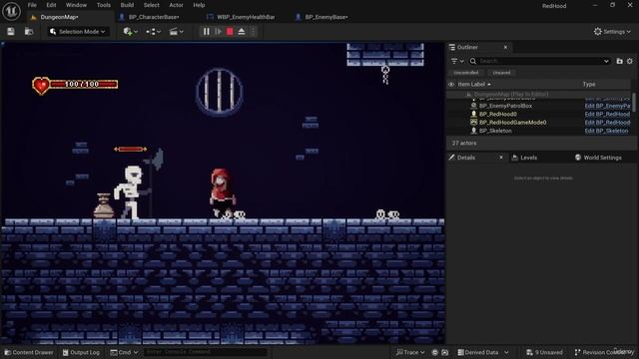The width and height of the screenshot is (639, 359).
Task: Select BP_EnemyPatrolBox in the Outliner
Action: (x=505, y=106)
